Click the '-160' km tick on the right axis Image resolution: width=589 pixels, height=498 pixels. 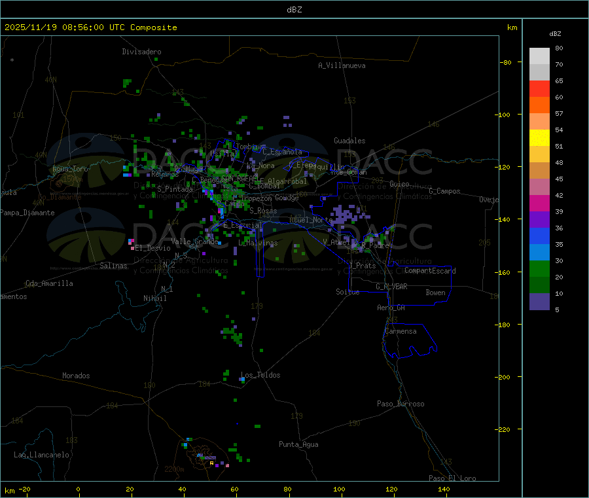tap(504, 272)
